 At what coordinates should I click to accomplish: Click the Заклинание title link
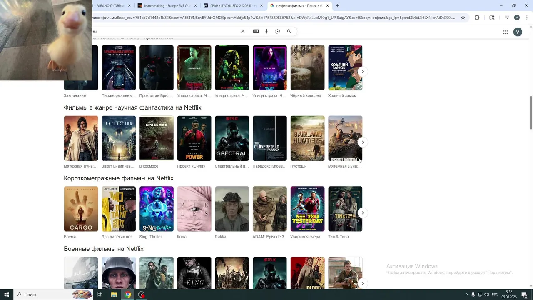tap(75, 96)
